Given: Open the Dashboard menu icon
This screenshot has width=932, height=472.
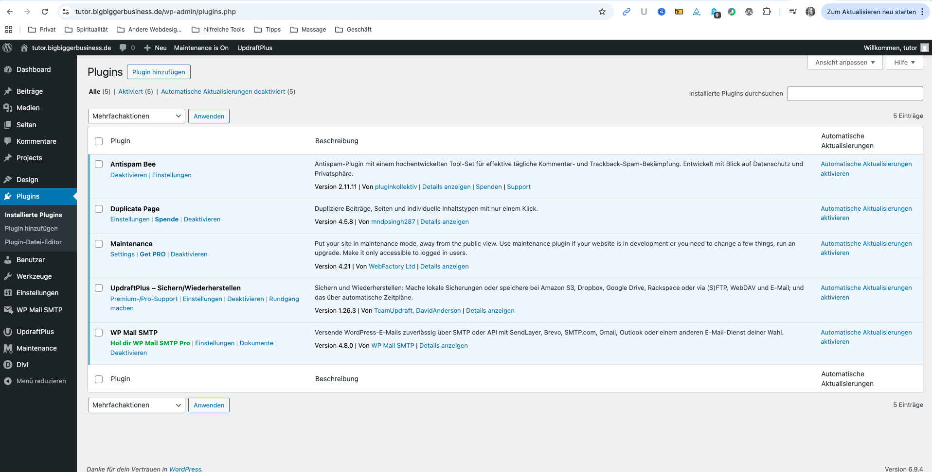Looking at the screenshot, I should click(x=8, y=69).
